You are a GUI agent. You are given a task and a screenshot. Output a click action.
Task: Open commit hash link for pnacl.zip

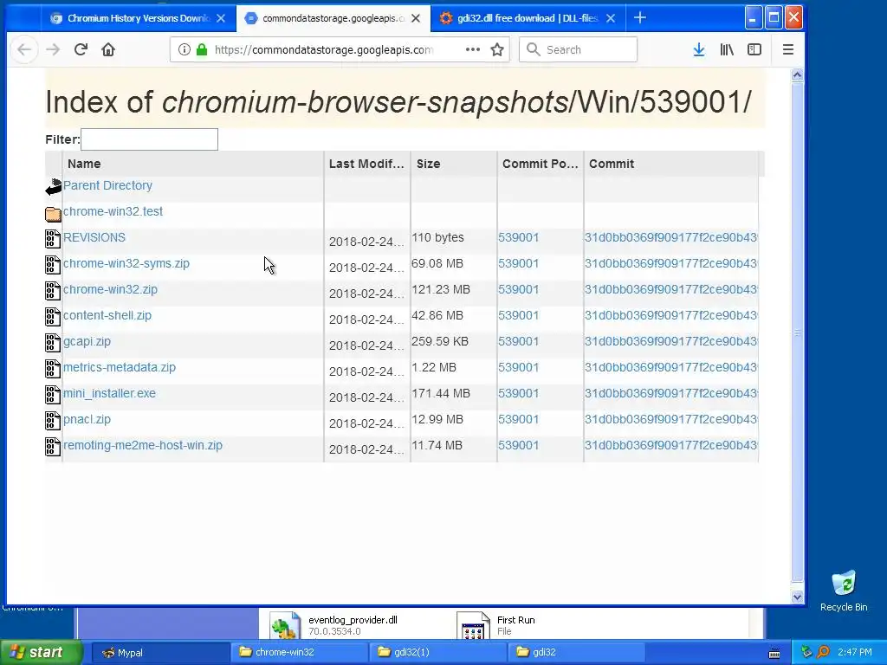(x=670, y=420)
